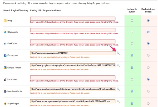Click the 'DexKnows' directory name
Screen dimensions: 158x107
point(12,43)
